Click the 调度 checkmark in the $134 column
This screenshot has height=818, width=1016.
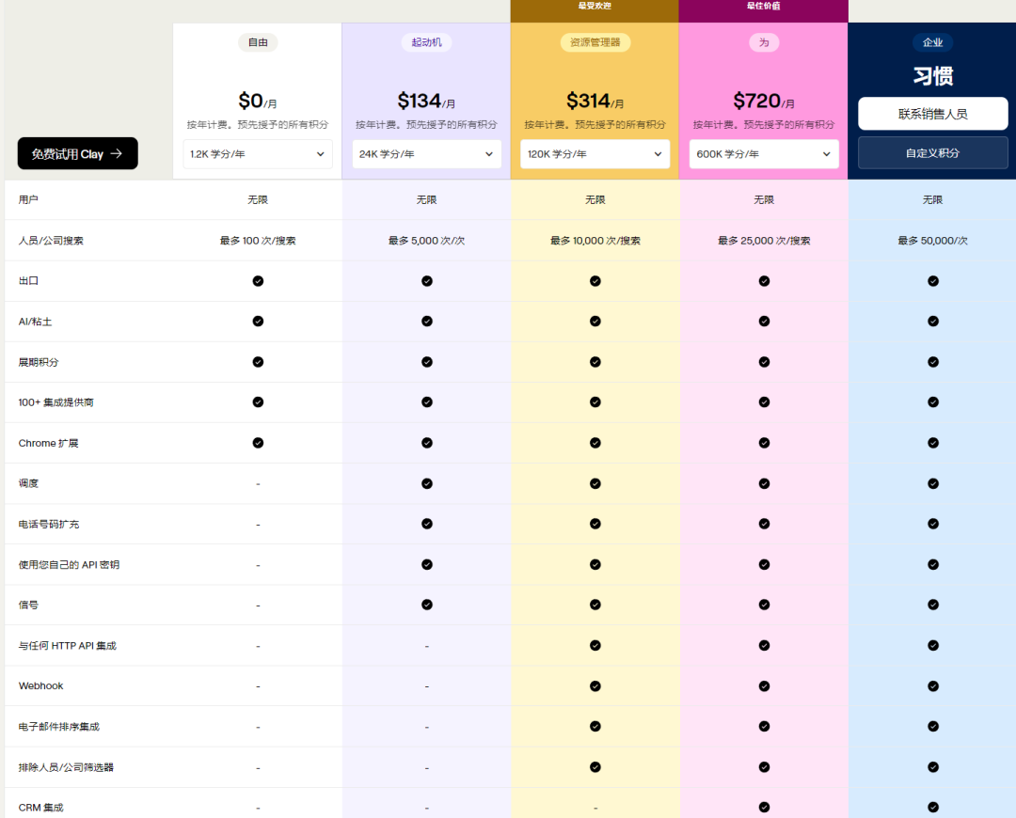(x=427, y=483)
